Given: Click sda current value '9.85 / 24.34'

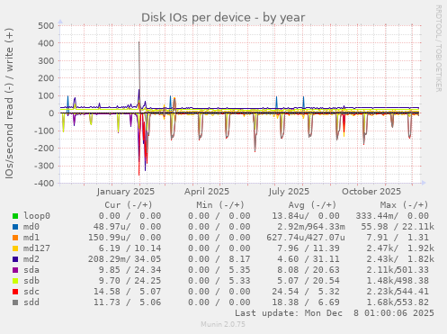Looking at the screenshot, I should pyautogui.click(x=130, y=270).
